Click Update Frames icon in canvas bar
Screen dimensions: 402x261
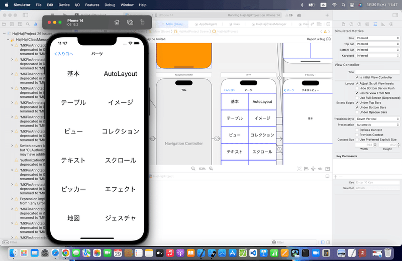[x=299, y=169]
